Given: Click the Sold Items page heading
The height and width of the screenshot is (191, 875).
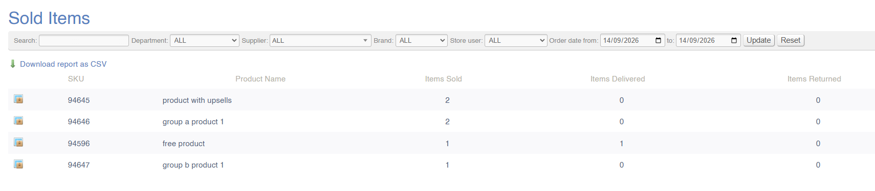Looking at the screenshot, I should coord(49,18).
